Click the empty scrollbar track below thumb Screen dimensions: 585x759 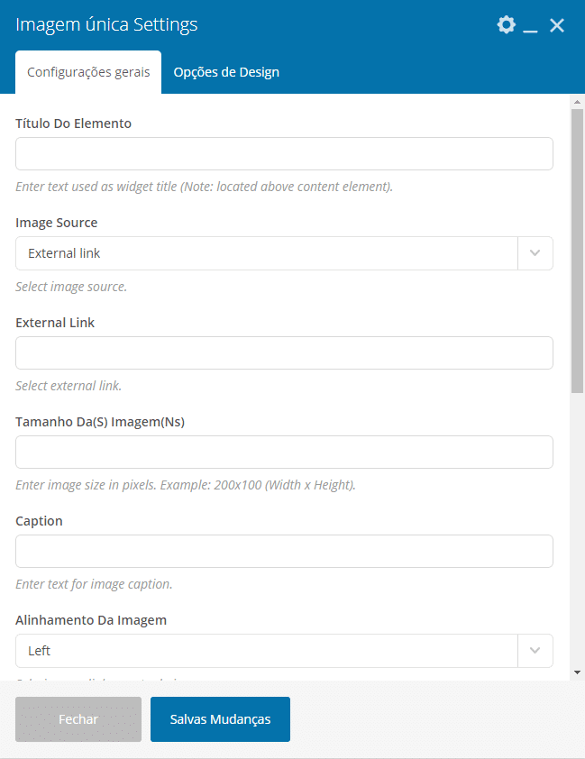[x=577, y=530]
